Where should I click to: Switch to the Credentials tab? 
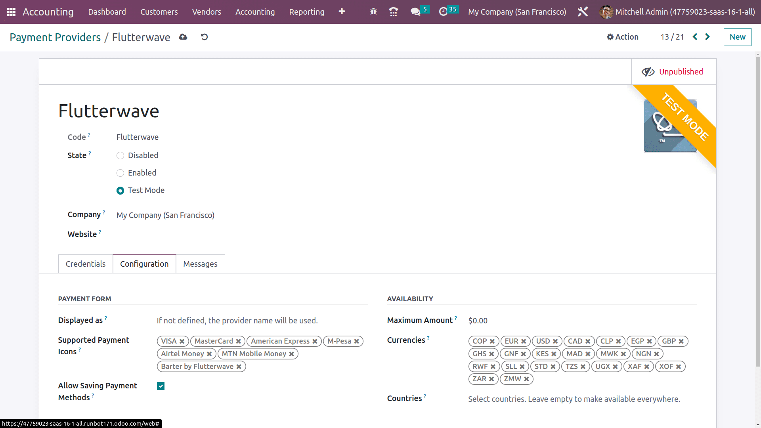coord(85,264)
